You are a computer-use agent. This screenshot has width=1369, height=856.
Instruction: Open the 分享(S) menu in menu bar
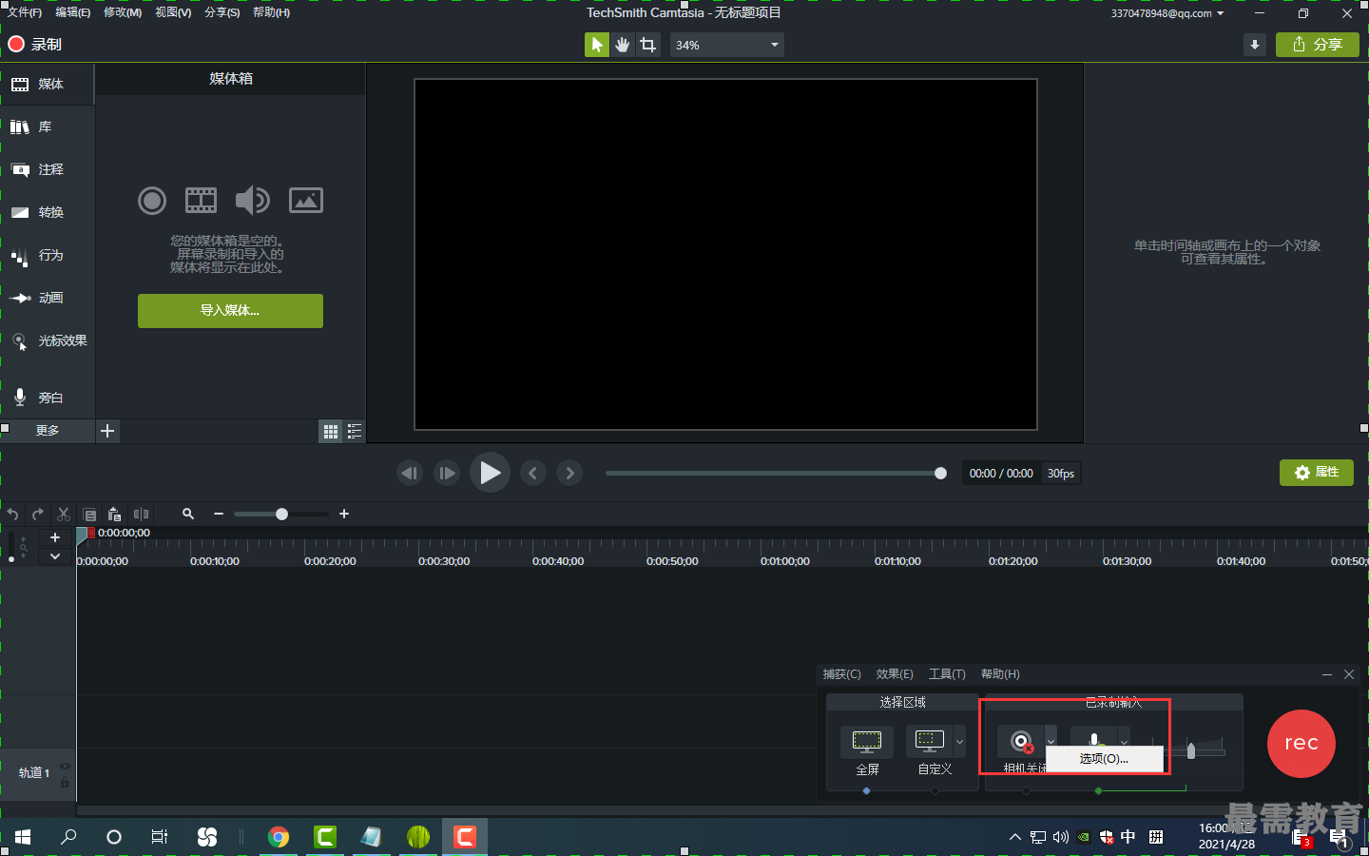222,12
